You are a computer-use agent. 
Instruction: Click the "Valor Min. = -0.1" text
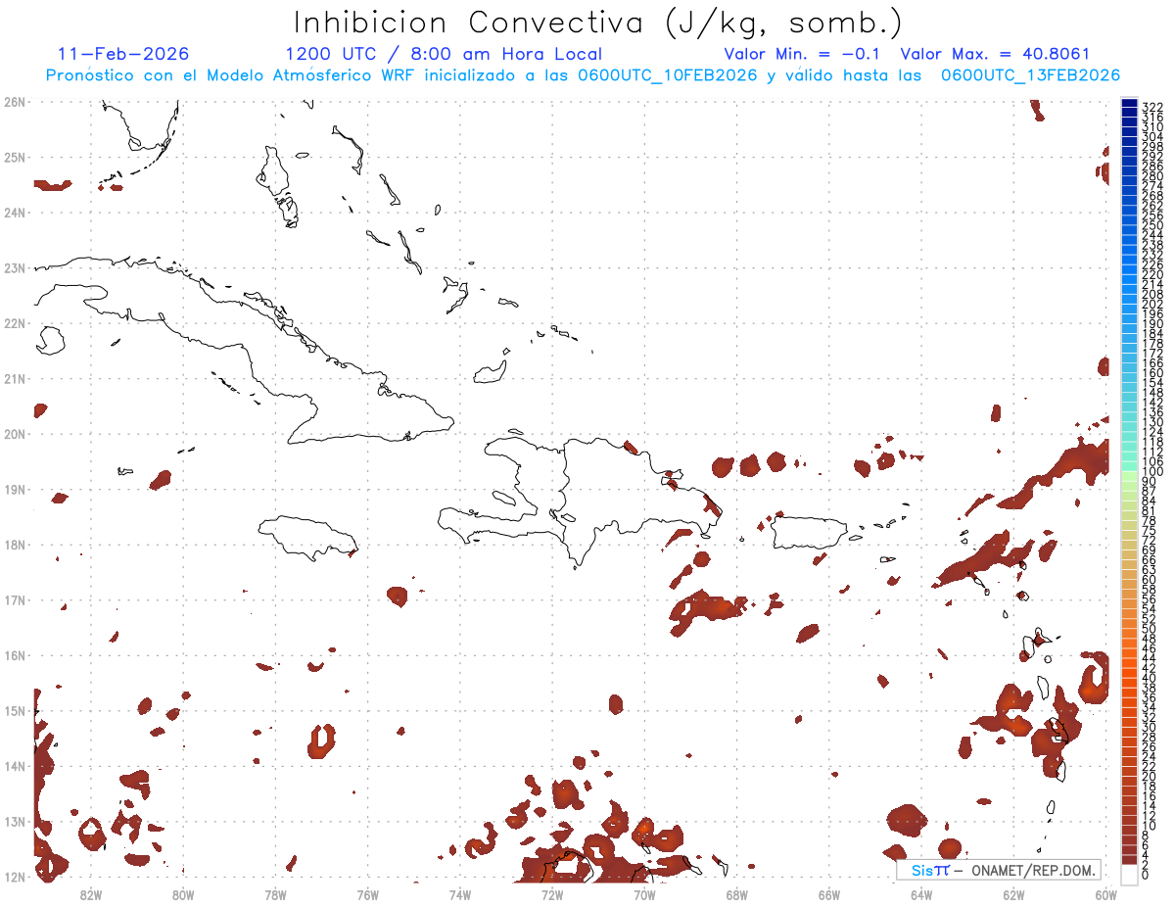pos(804,54)
